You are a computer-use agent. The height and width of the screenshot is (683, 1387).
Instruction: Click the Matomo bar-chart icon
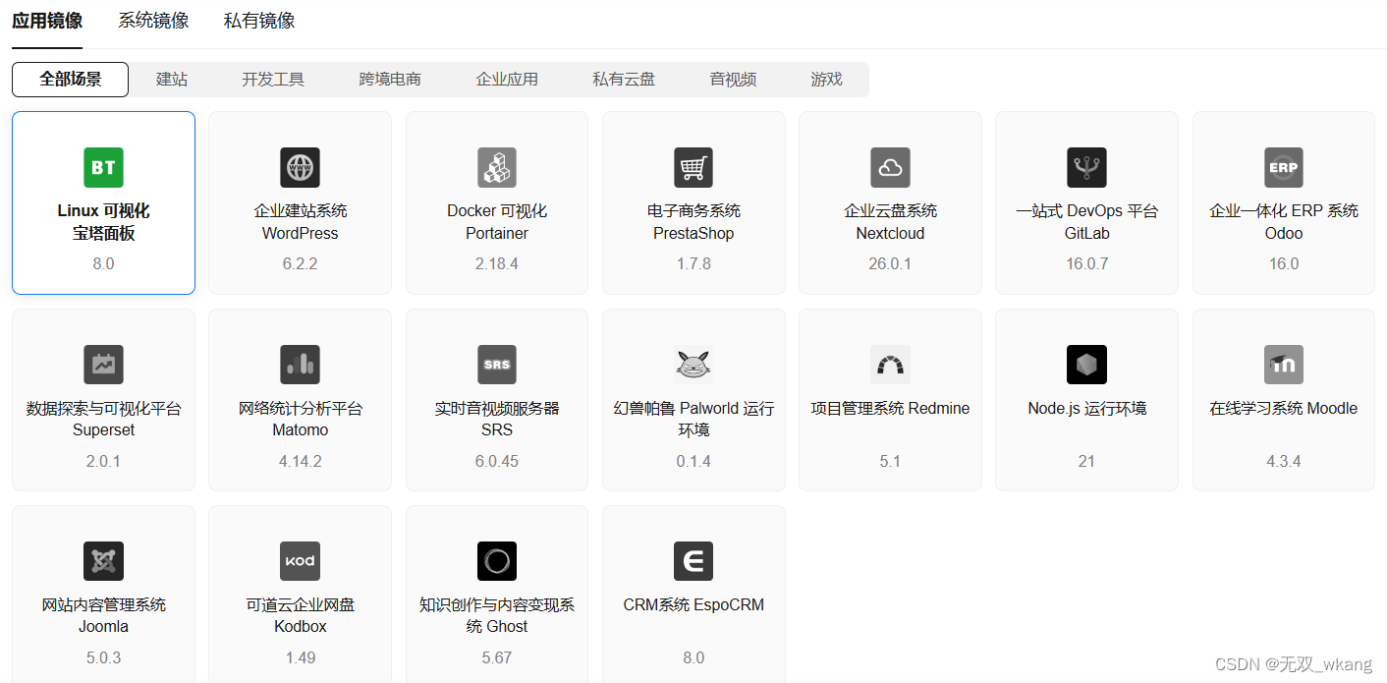point(300,365)
